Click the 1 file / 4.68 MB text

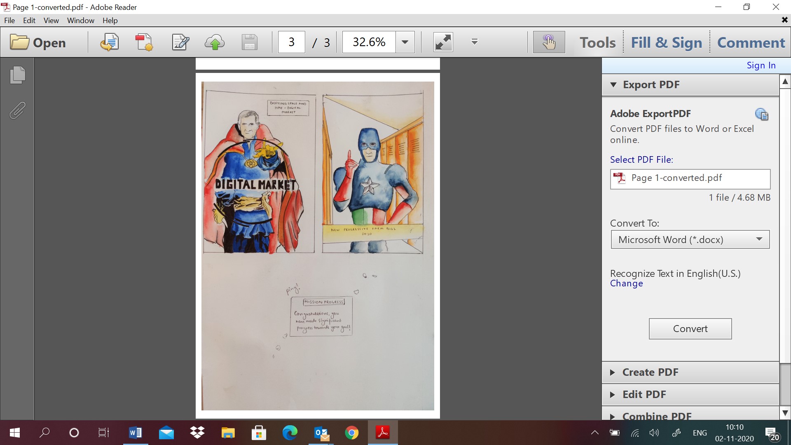pyautogui.click(x=740, y=198)
